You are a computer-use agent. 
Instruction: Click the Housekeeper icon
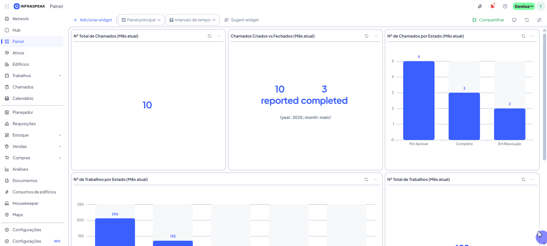pyautogui.click(x=7, y=203)
